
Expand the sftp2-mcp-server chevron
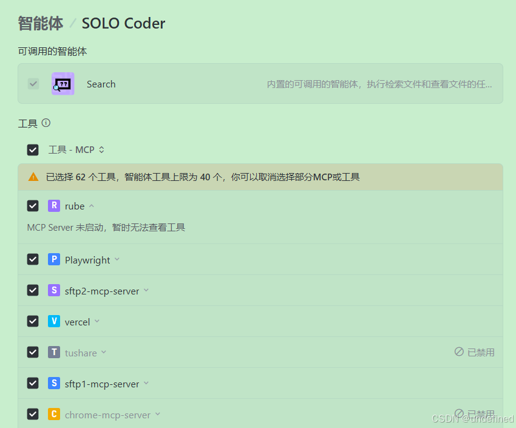coord(146,290)
